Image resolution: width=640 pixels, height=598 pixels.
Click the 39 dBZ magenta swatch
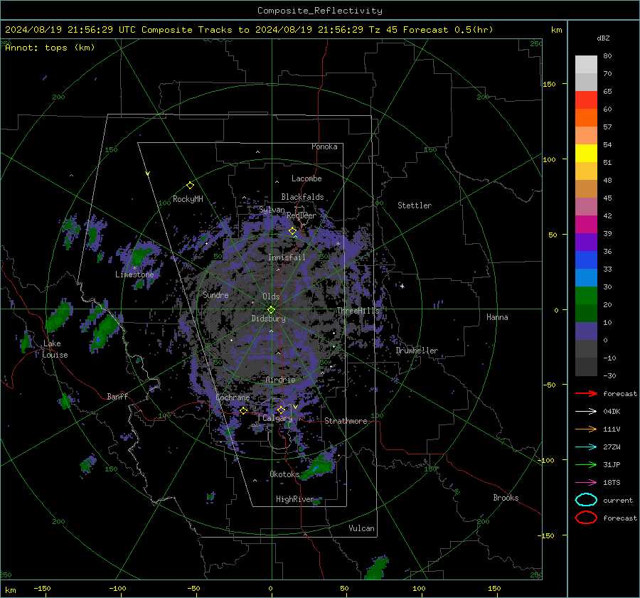click(586, 224)
